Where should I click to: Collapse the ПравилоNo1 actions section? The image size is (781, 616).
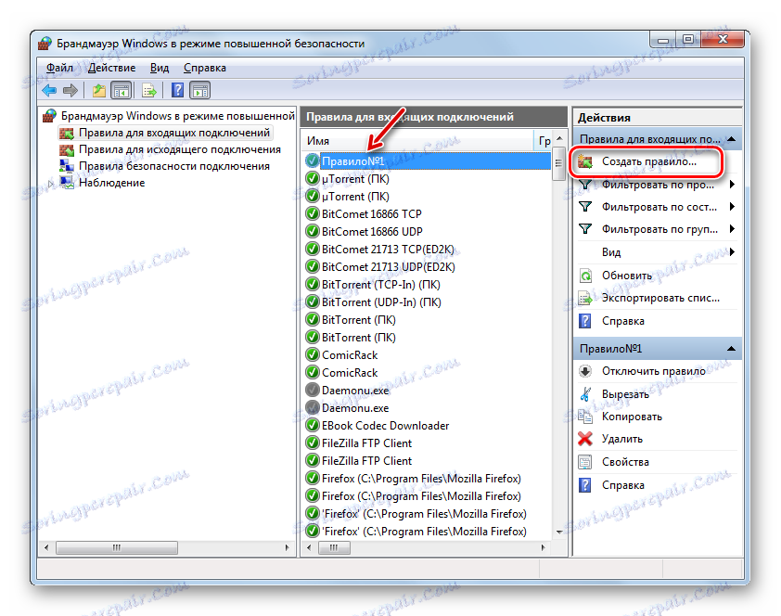(731, 349)
